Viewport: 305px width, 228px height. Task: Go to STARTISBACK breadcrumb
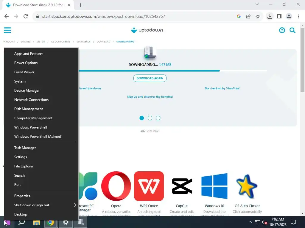pyautogui.click(x=83, y=42)
